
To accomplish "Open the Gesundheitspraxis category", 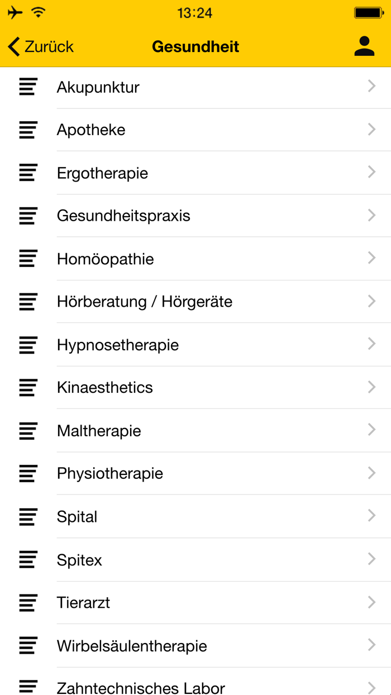I will (123, 216).
